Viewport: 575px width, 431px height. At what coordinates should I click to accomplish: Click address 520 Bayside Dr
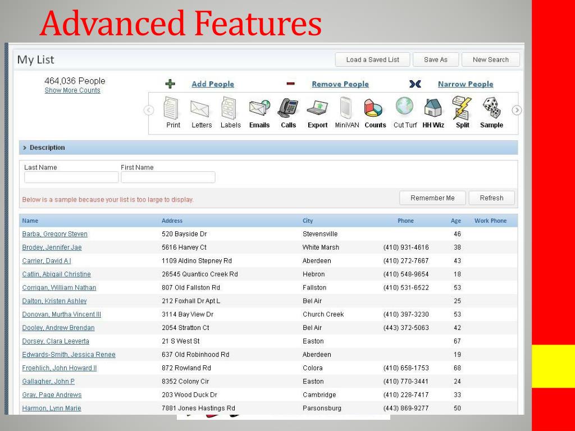[184, 234]
